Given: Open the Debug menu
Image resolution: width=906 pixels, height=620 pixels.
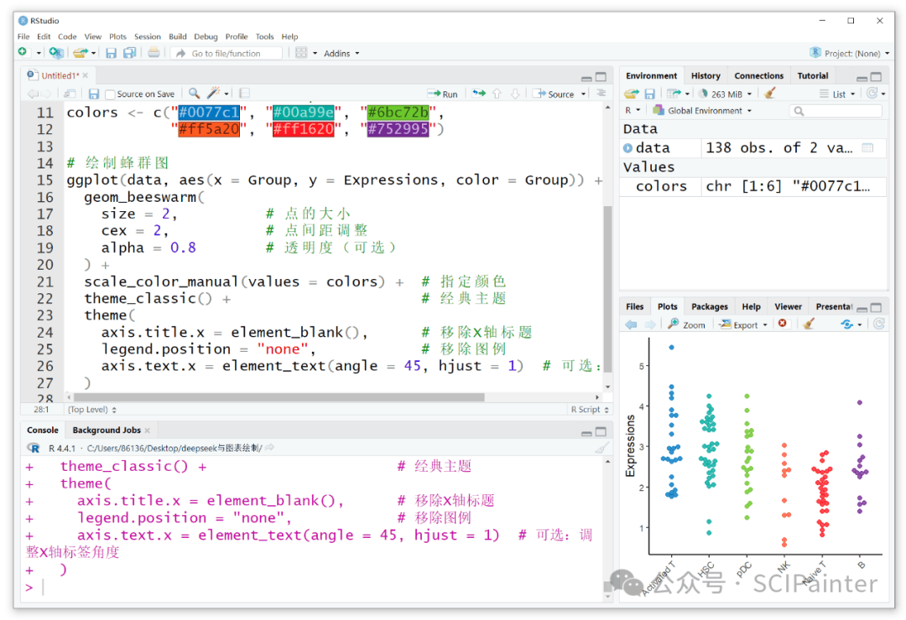Looking at the screenshot, I should 206,36.
